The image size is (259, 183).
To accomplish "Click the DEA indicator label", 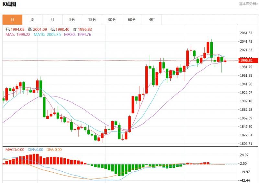I will pos(54,150).
